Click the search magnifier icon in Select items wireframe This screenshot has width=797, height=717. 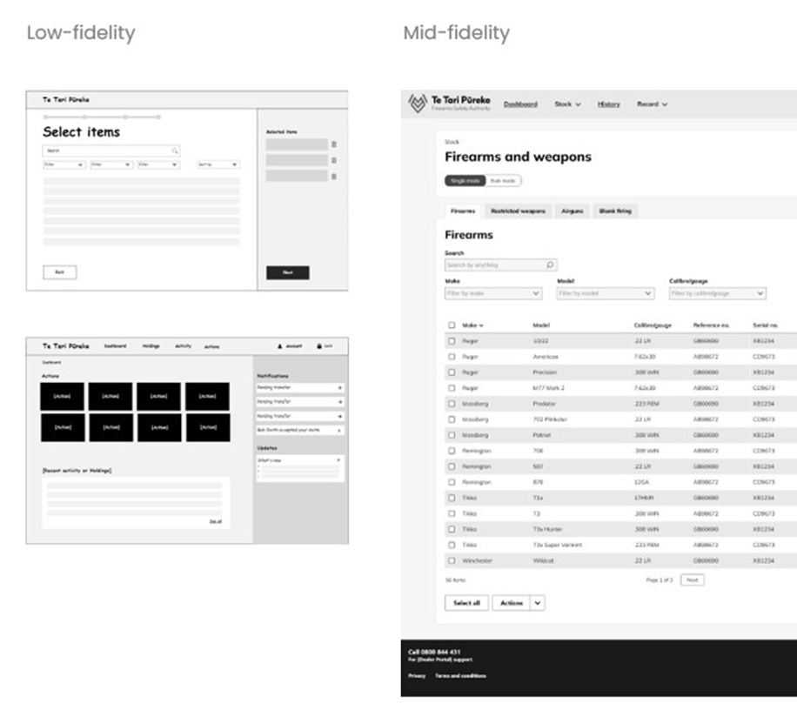[175, 151]
